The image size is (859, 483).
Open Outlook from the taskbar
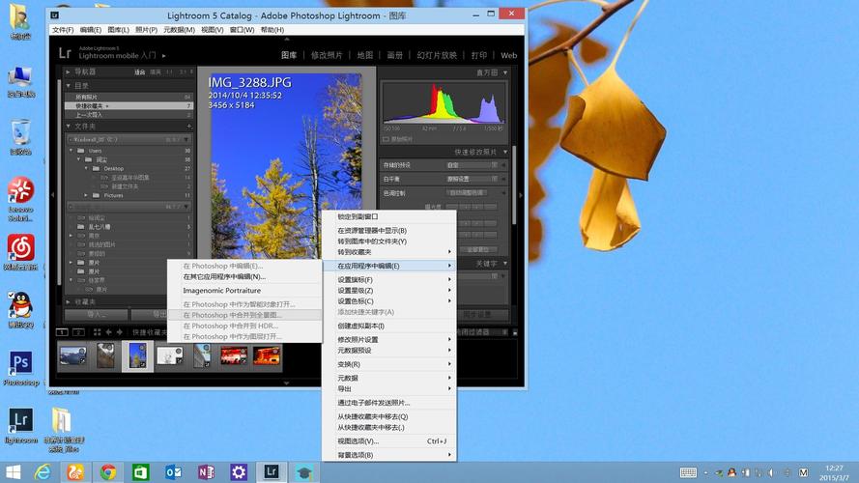pyautogui.click(x=173, y=472)
